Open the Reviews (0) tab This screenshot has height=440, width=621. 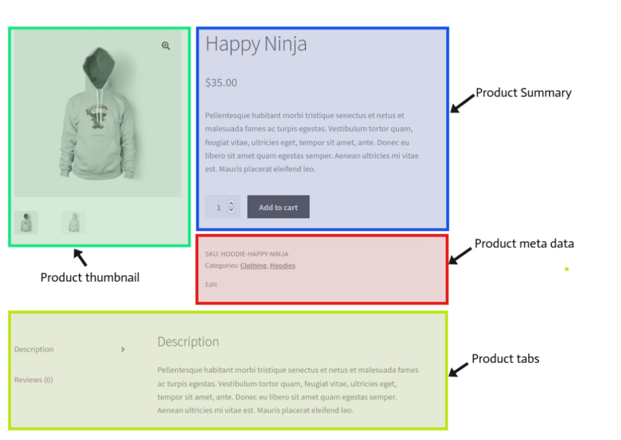tap(34, 380)
